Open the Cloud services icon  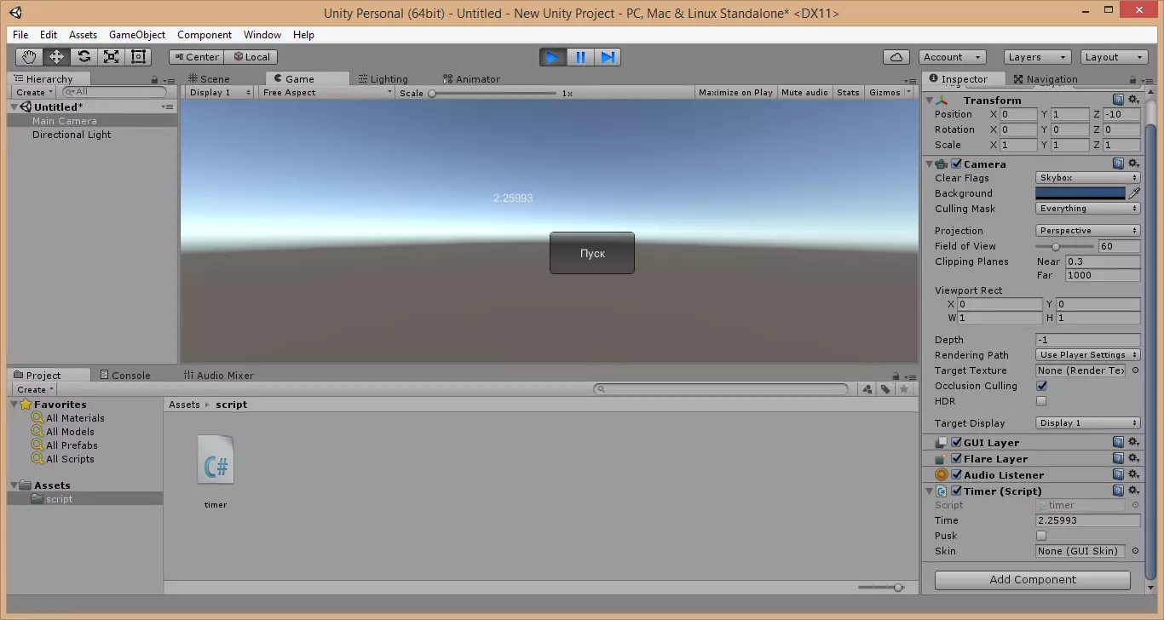point(896,57)
